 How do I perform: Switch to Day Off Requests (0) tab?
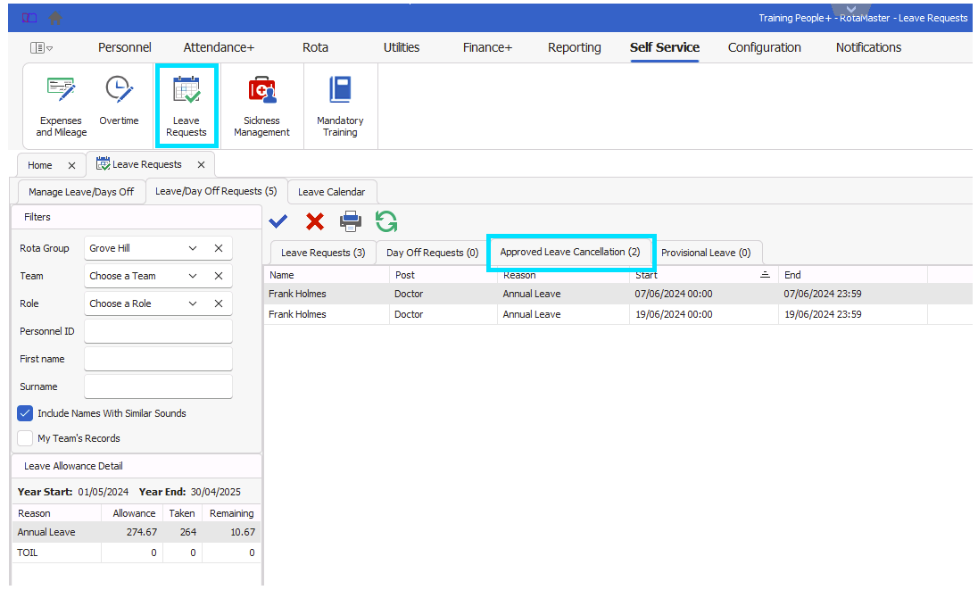(432, 253)
